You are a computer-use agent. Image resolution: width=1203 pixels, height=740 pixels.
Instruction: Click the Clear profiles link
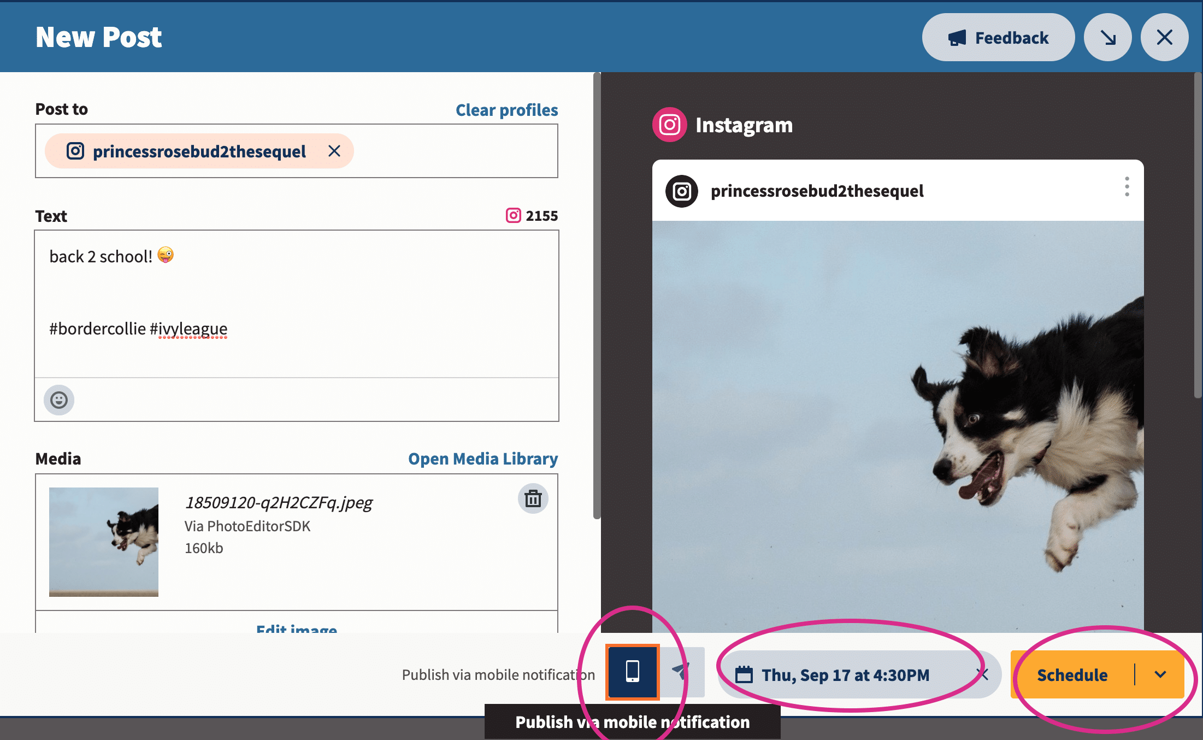click(507, 109)
